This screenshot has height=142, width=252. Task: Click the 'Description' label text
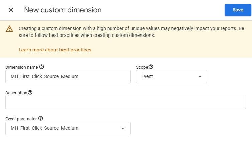pyautogui.click(x=16, y=93)
